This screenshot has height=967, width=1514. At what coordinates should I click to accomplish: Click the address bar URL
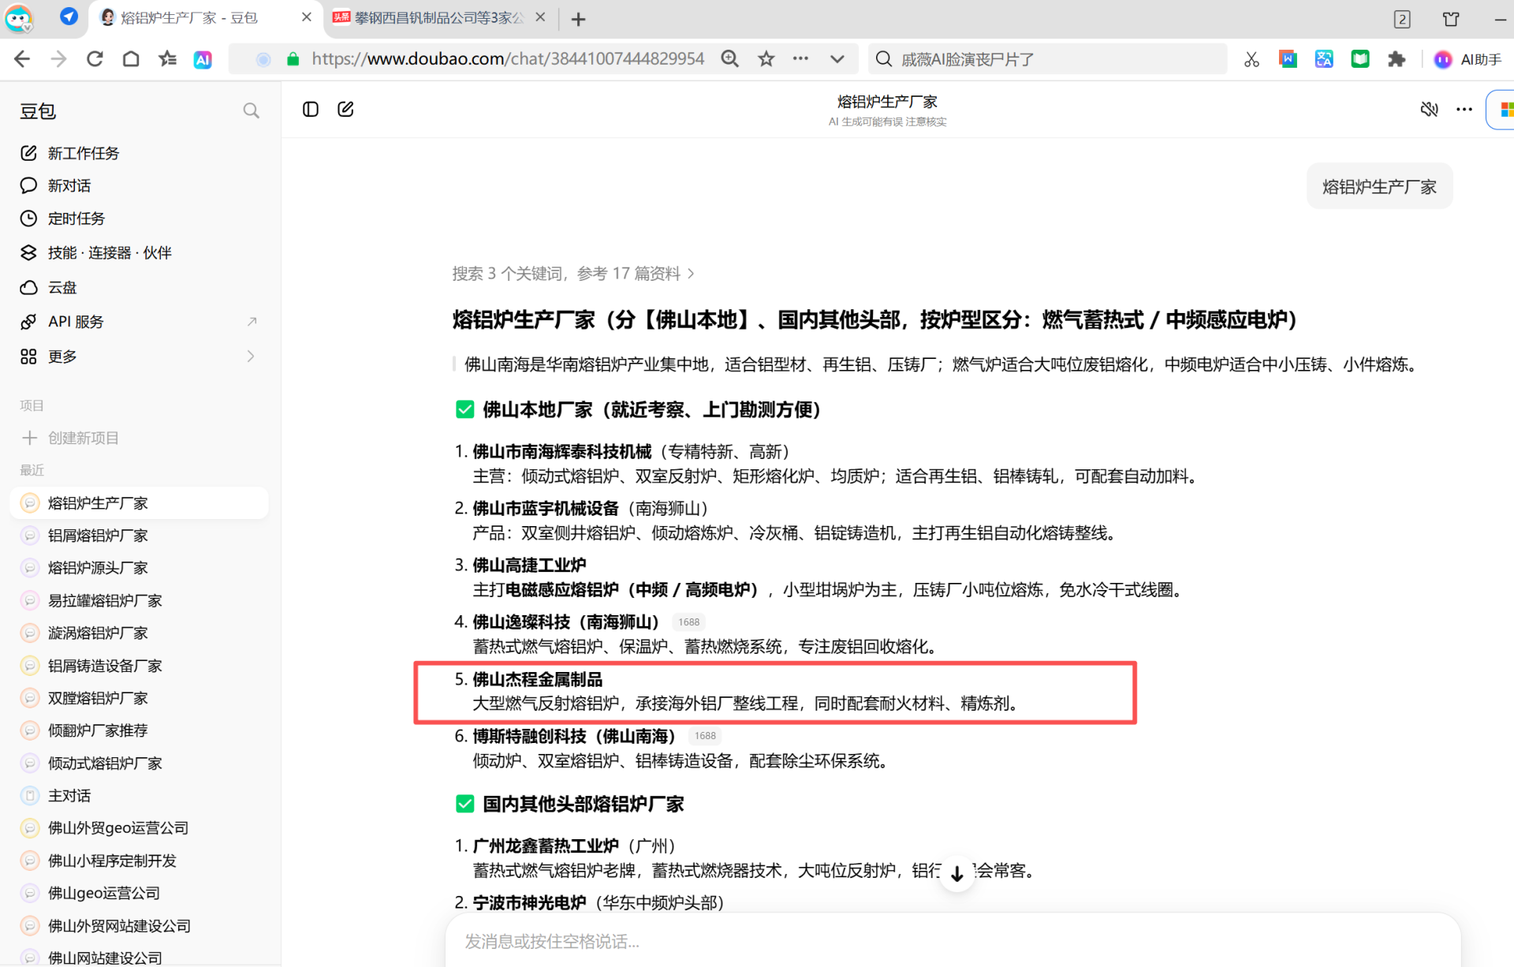coord(508,59)
